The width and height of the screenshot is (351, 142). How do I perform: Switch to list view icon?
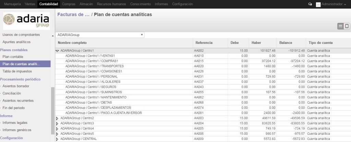[x=340, y=26]
